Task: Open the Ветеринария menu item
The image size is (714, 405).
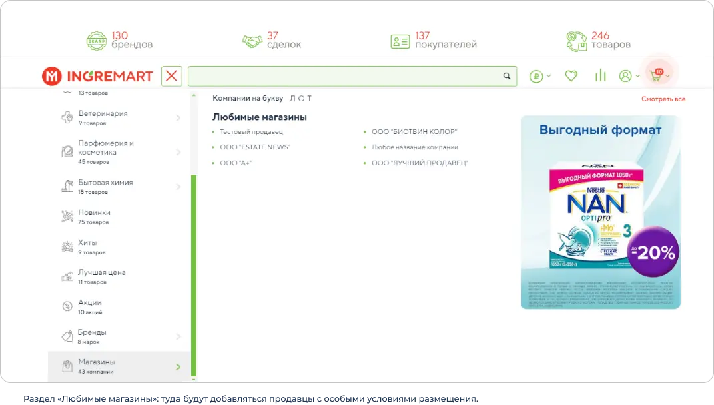Action: pyautogui.click(x=119, y=118)
